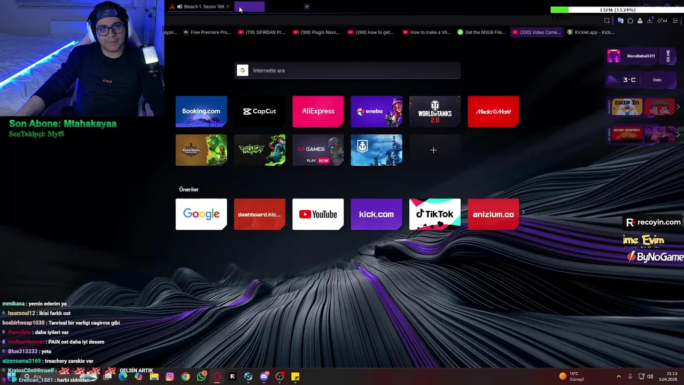Take a snapshot with the toolbar snapshot icon
This screenshot has width=684, height=385.
607,20
